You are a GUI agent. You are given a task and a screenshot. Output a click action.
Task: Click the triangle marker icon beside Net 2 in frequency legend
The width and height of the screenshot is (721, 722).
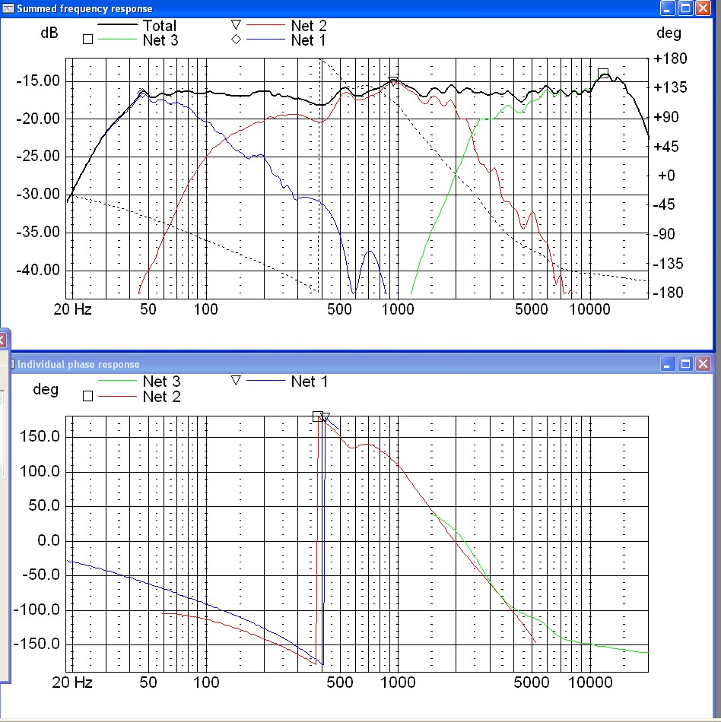coord(236,24)
